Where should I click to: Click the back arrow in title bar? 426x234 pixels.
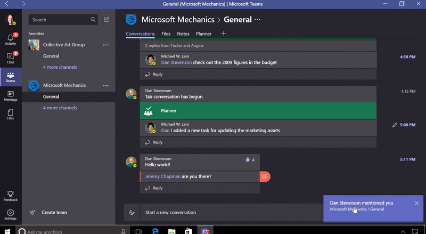point(7,4)
